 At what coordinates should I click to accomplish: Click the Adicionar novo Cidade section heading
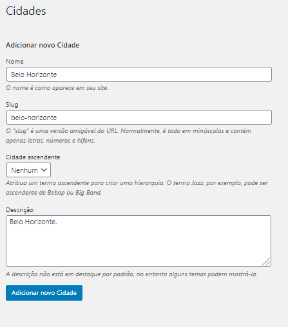[43, 45]
